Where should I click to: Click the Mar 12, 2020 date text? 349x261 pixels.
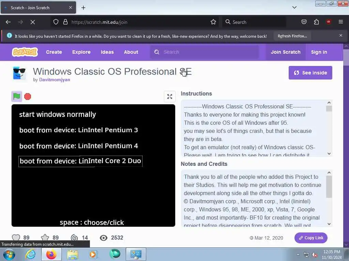click(x=269, y=238)
